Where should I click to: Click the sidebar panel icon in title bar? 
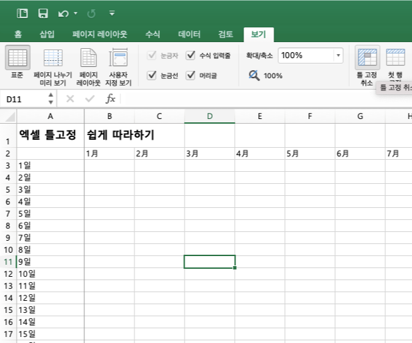pos(22,13)
